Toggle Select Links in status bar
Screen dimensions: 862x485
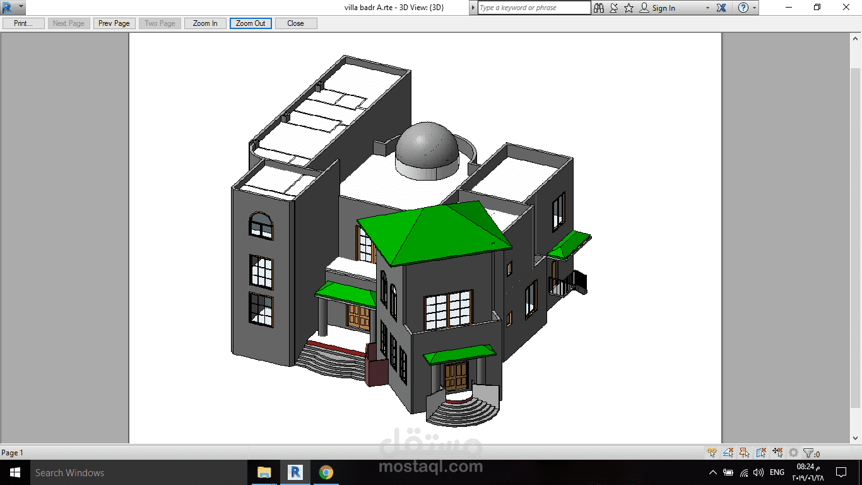(x=712, y=453)
